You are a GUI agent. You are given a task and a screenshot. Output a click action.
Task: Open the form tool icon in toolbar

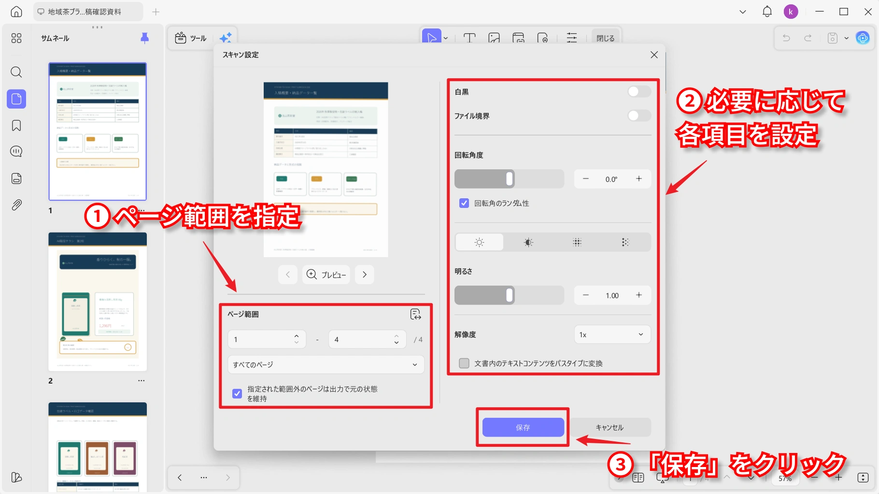tap(518, 38)
